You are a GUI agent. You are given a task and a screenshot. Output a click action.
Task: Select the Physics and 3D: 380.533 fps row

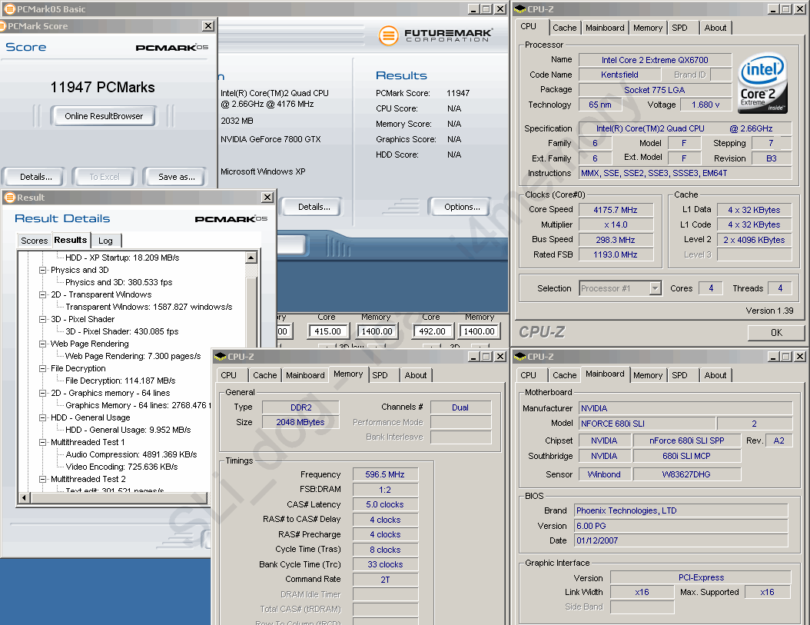(119, 282)
